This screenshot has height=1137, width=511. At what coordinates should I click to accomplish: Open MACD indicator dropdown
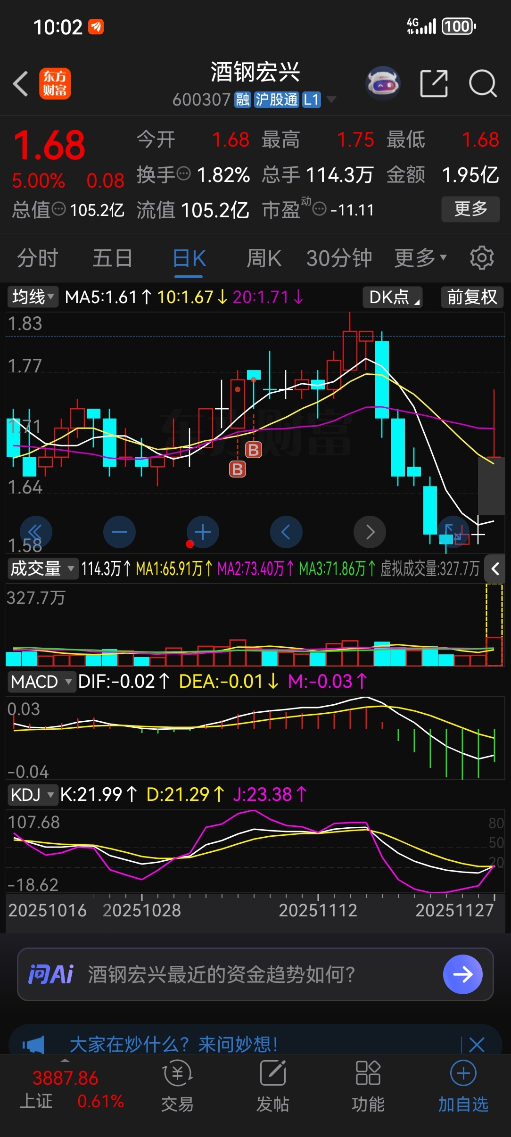coord(41,682)
